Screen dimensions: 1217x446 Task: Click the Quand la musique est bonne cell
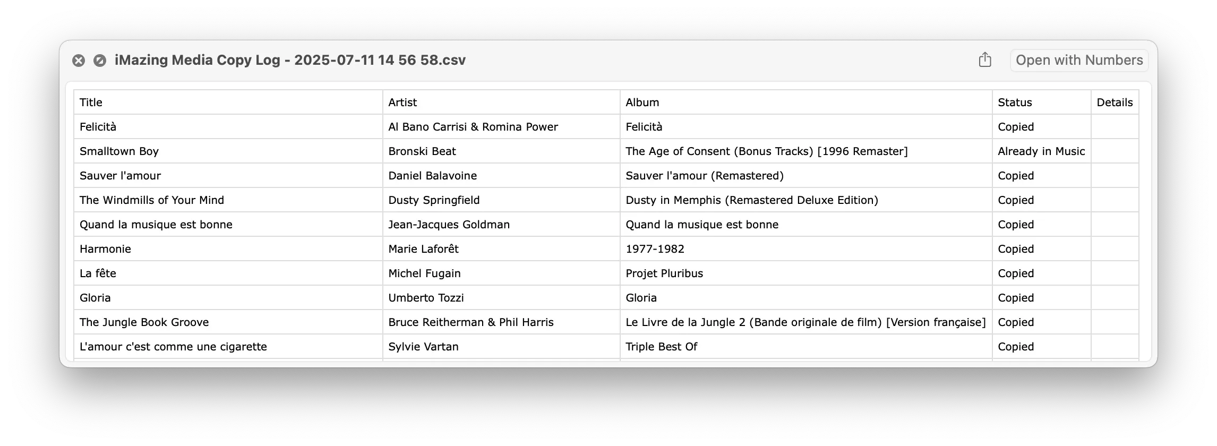point(156,224)
